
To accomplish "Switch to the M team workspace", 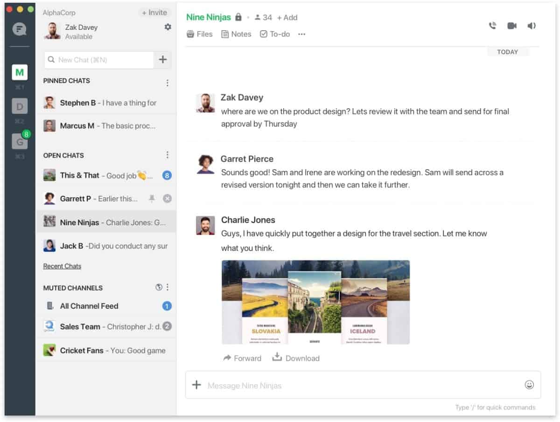I will [x=20, y=72].
